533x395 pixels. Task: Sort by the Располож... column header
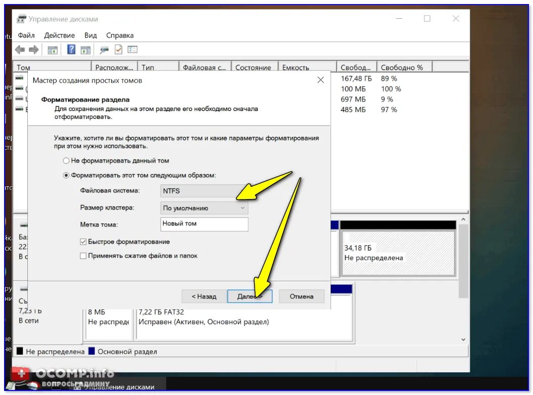pos(114,67)
